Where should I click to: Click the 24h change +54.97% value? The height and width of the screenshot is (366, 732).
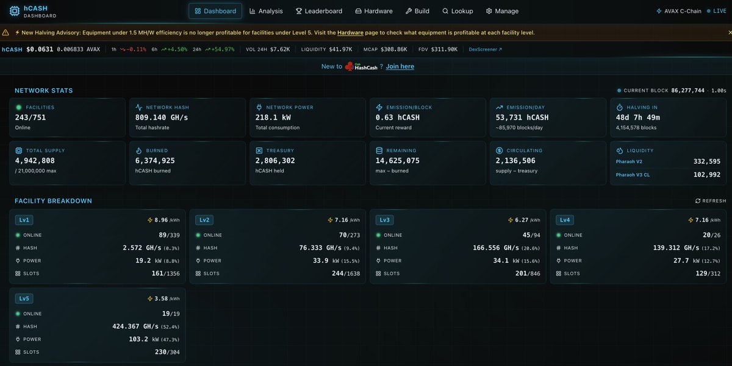coord(221,49)
